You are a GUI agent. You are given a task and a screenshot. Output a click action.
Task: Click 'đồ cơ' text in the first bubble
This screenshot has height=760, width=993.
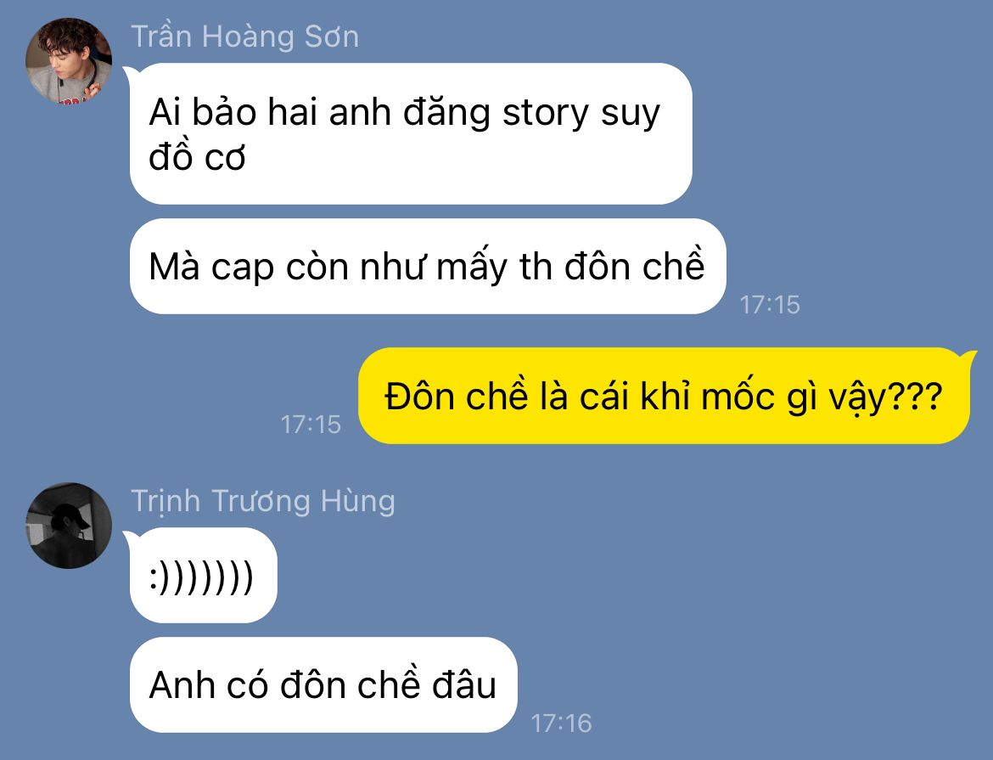197,157
